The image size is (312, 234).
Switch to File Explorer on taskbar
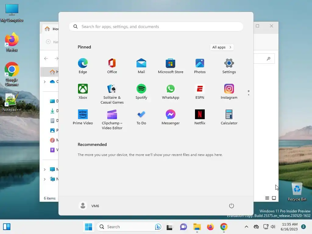[197, 227]
